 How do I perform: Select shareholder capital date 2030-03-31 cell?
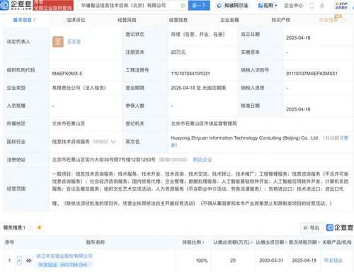(x=271, y=261)
